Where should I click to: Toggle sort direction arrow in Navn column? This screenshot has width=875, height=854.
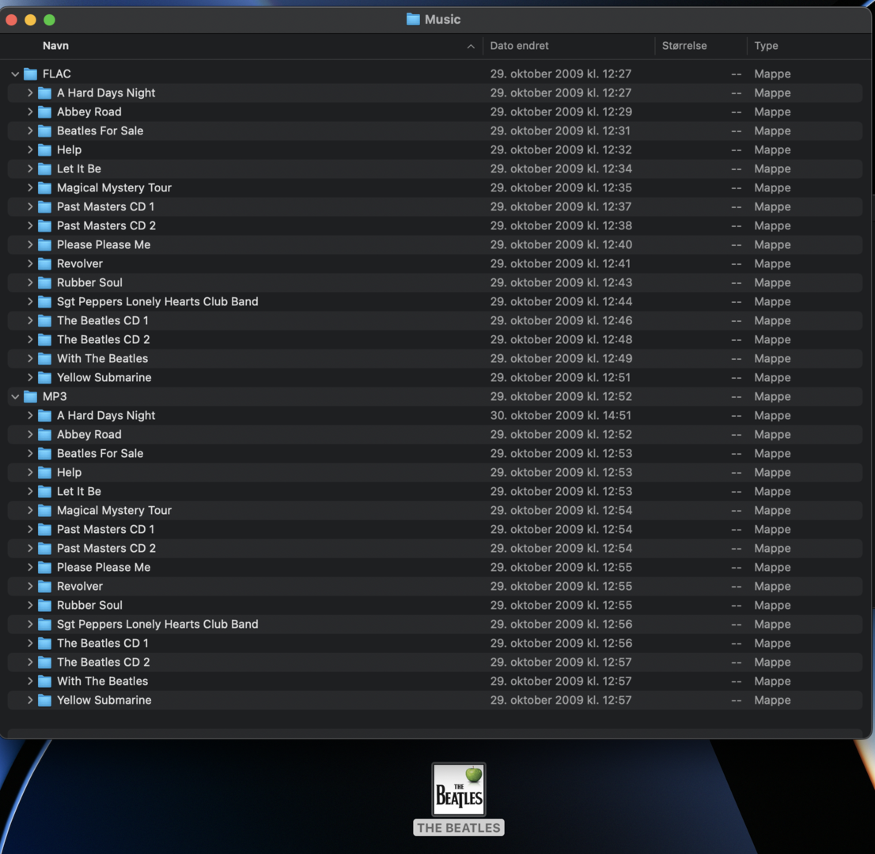[471, 47]
